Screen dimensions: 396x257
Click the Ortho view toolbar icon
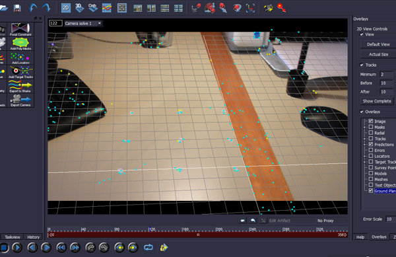tap(92, 8)
